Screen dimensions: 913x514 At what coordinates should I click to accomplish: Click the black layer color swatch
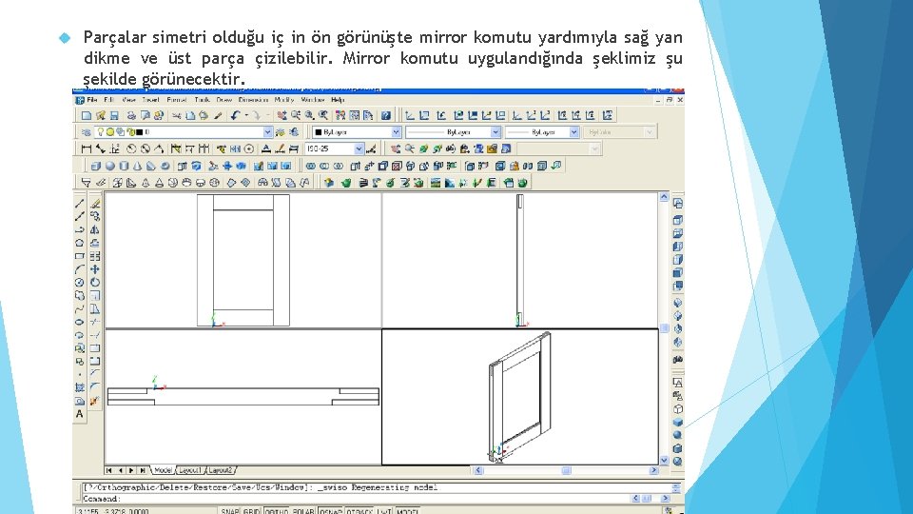coord(139,132)
